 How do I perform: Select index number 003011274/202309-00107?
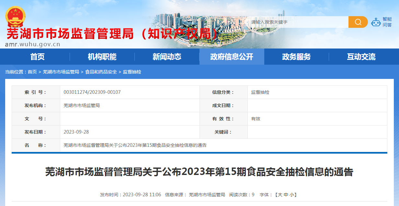pyautogui.click(x=92, y=92)
